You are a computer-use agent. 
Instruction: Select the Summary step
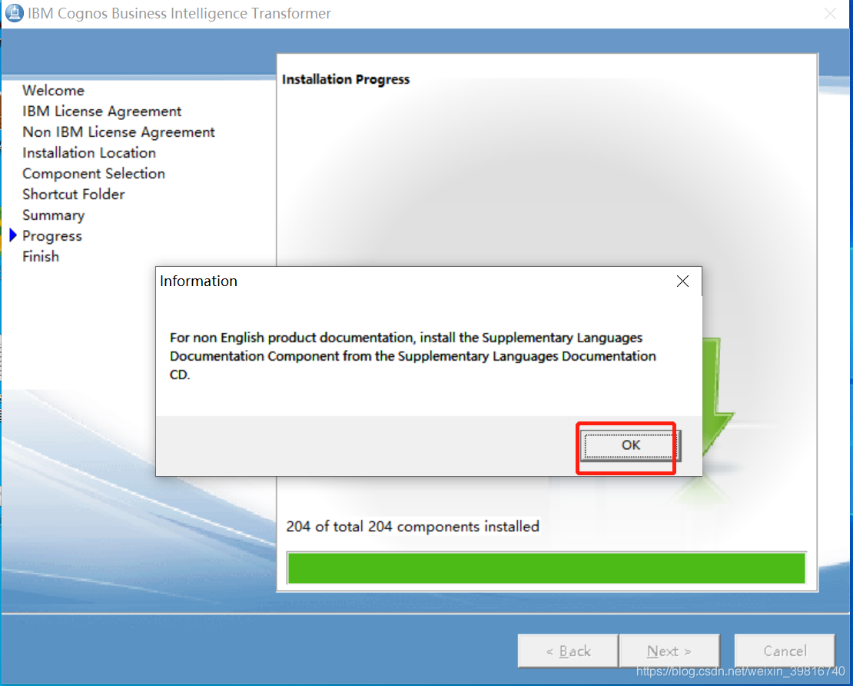point(53,215)
